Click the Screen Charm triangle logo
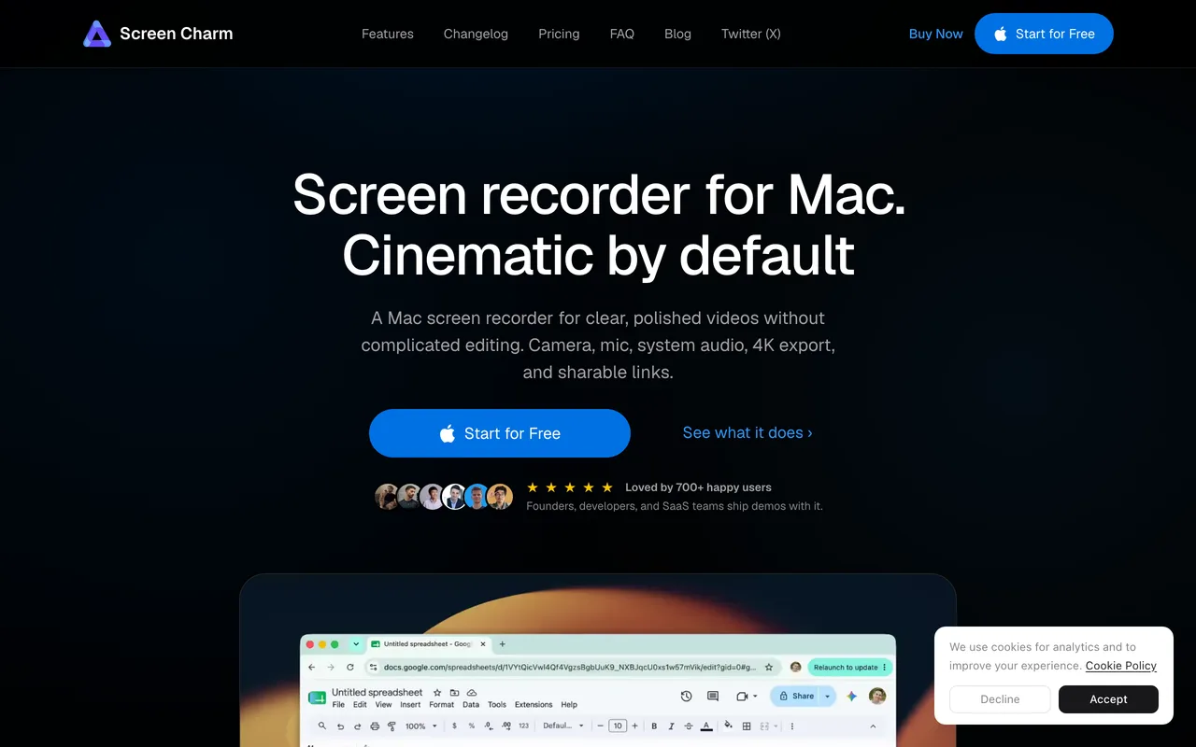This screenshot has width=1196, height=747. click(97, 34)
